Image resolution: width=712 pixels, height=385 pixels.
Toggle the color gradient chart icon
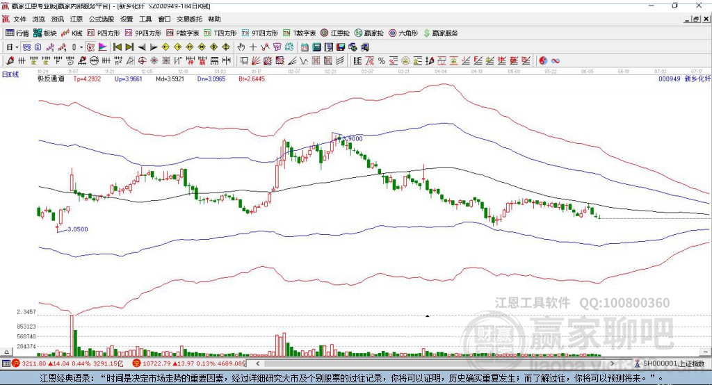(103, 47)
